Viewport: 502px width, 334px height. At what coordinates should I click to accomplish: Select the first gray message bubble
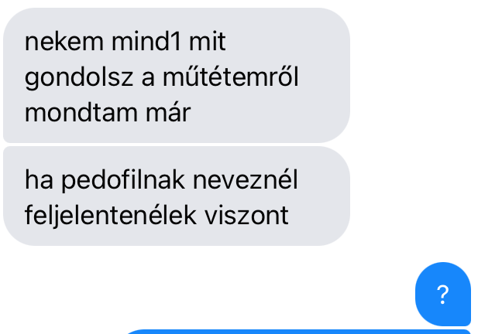tap(177, 76)
